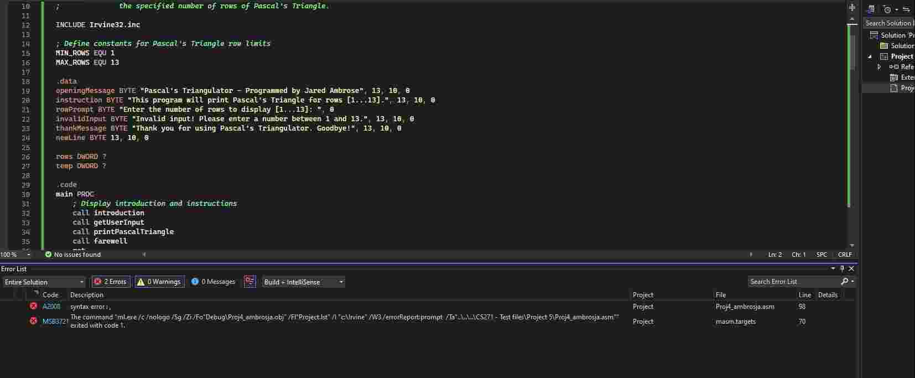Sort by the Code column header
Image resolution: width=915 pixels, height=378 pixels.
[50, 295]
